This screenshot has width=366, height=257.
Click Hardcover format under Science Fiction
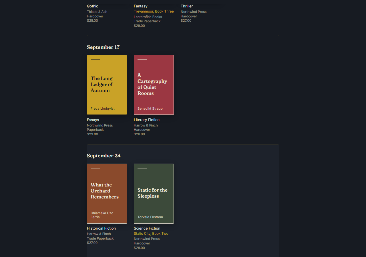(x=142, y=243)
